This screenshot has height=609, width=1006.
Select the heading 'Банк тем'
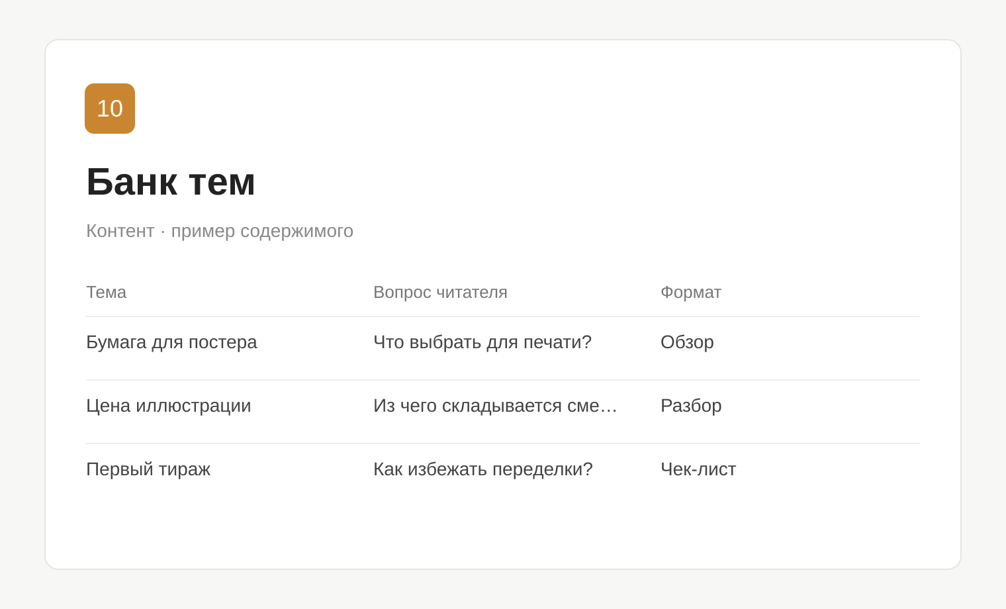(x=171, y=181)
